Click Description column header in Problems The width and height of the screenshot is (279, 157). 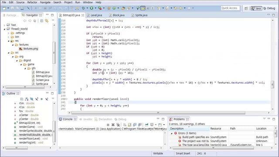click(189, 129)
